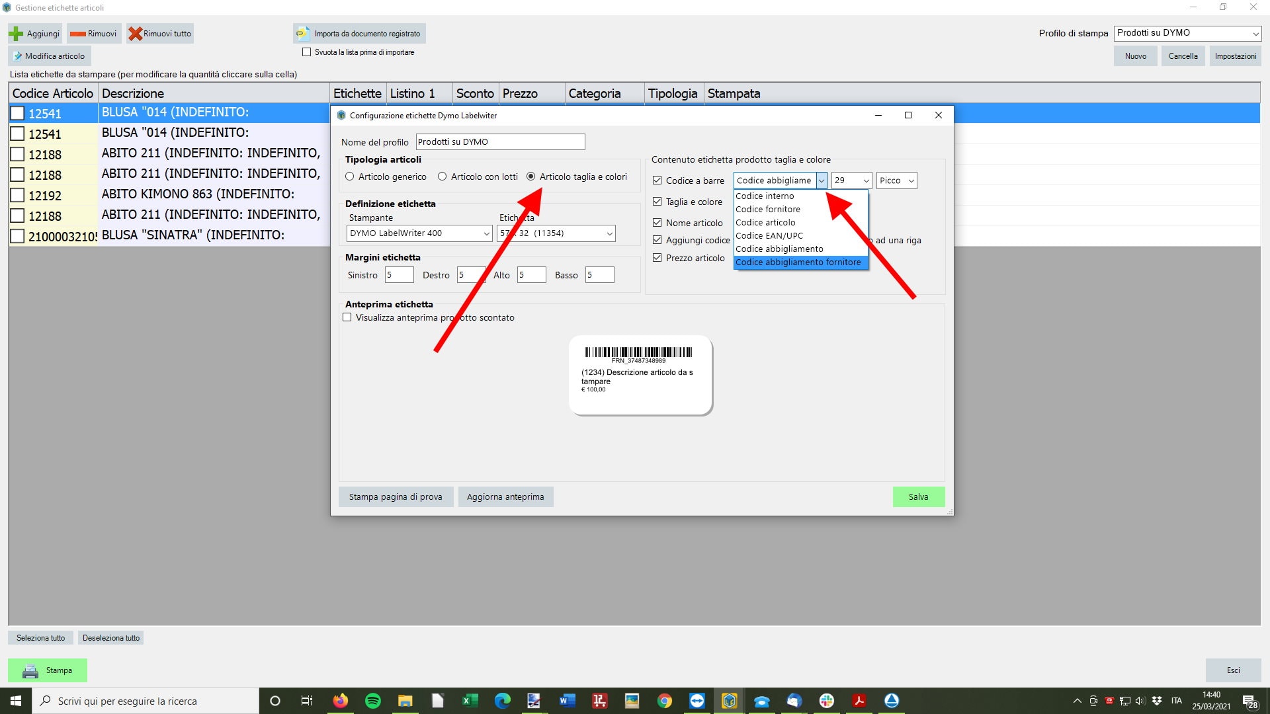Click the volume tray icon
1270x714 pixels.
point(1140,701)
